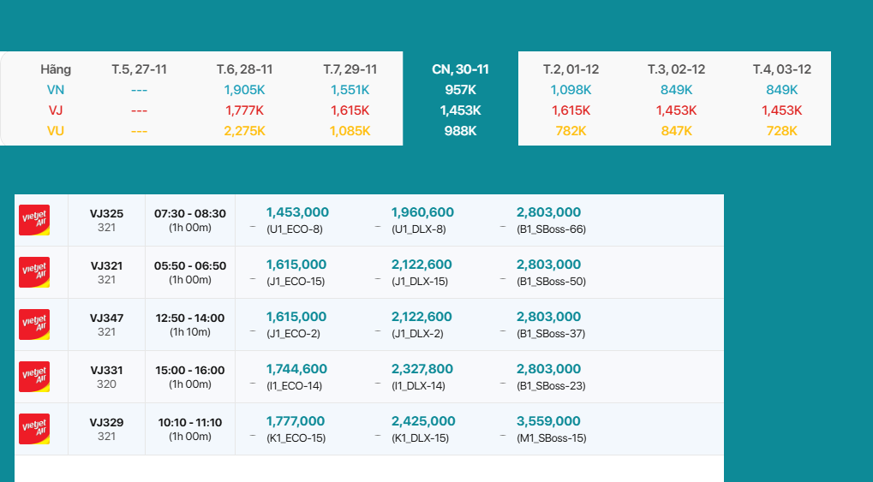This screenshot has width=873, height=482.
Task: Click the Vietjet Air logo for flight VJ321
Action: [34, 272]
